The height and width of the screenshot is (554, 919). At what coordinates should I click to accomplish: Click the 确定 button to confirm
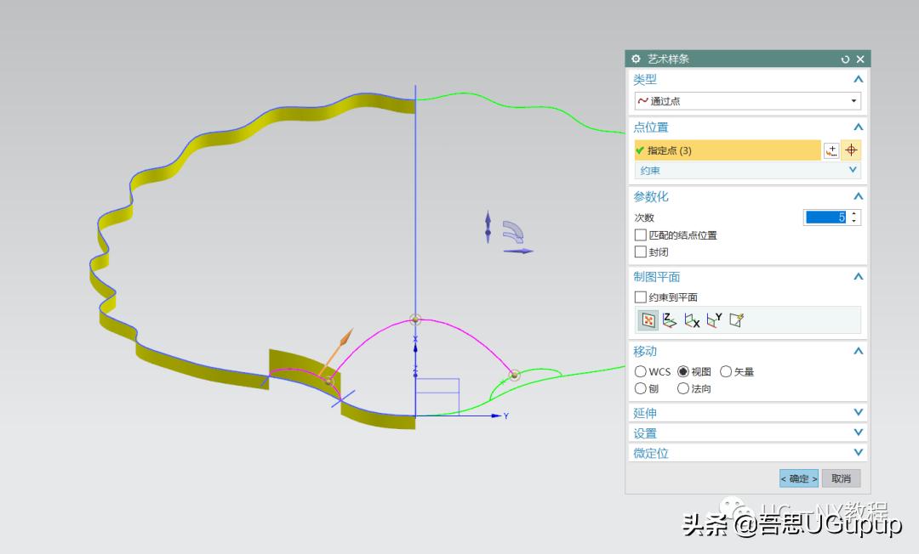(798, 478)
